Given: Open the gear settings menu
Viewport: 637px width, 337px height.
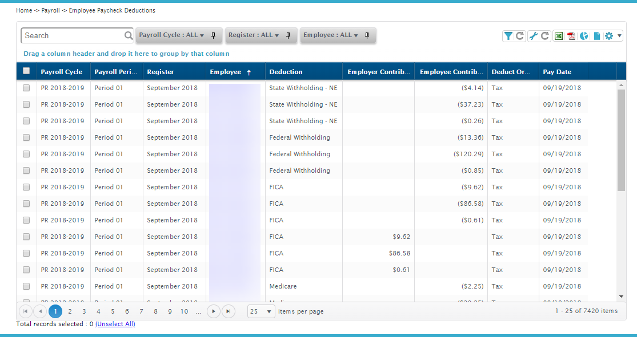Looking at the screenshot, I should [609, 36].
